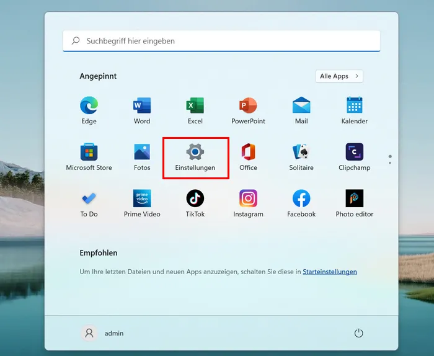Show all apps via Alle Apps button
Screen dimensions: 434x356
[x=339, y=76]
